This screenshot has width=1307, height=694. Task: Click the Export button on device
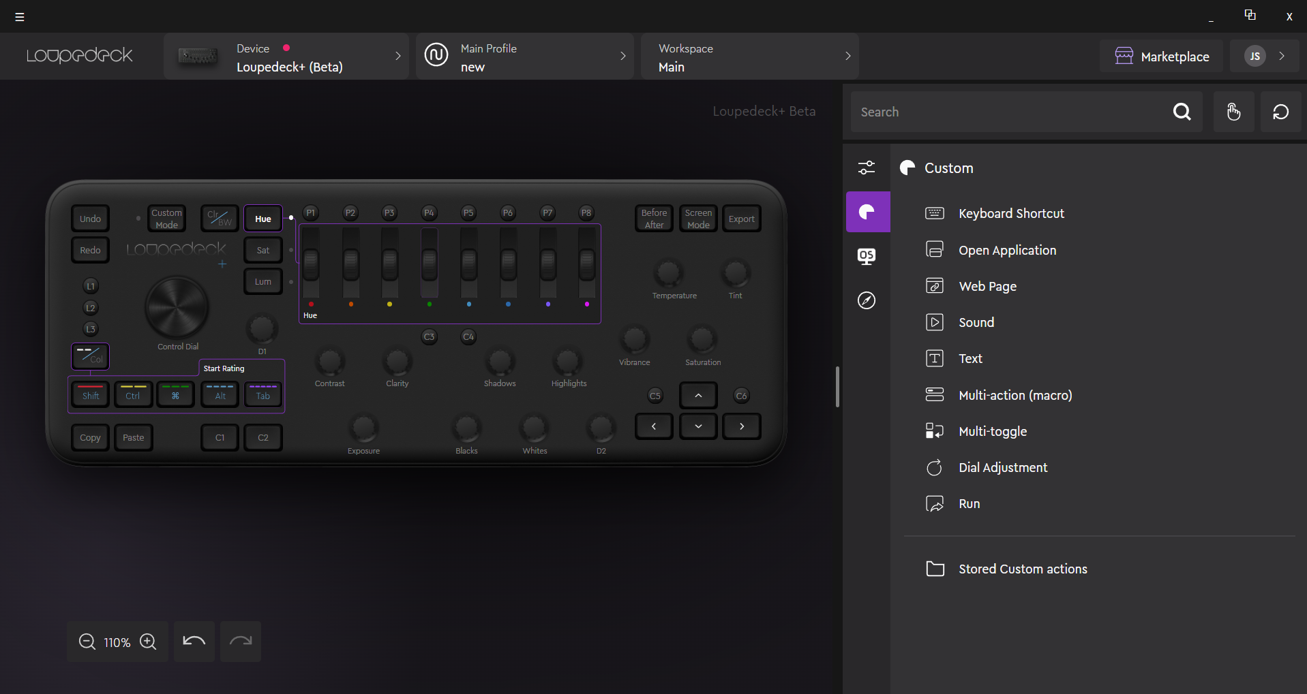[x=741, y=219]
